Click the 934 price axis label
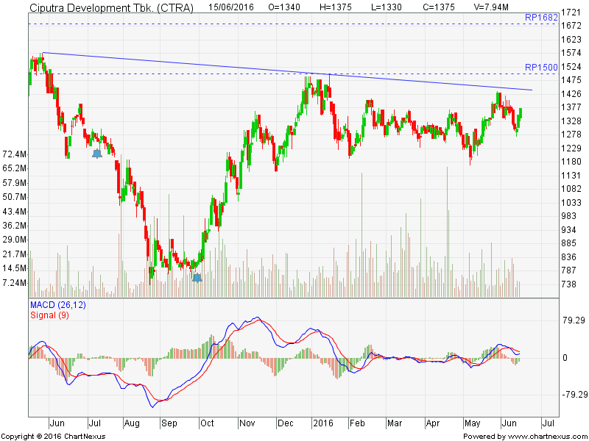This screenshot has width=589, height=441. click(x=568, y=230)
